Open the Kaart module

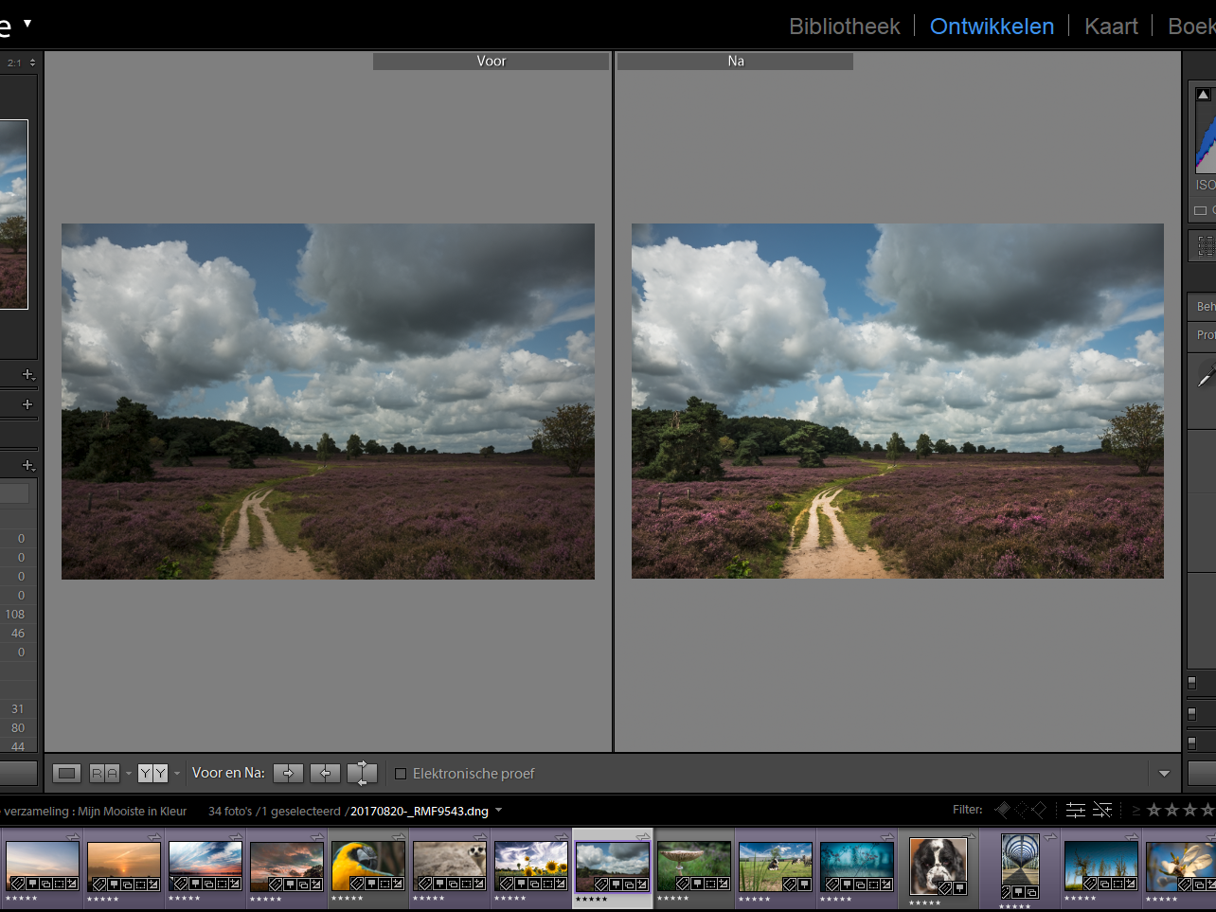tap(1110, 27)
